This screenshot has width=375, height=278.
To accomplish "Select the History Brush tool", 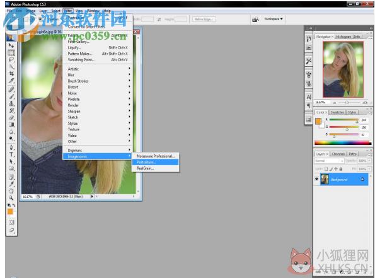I will pos(11,110).
